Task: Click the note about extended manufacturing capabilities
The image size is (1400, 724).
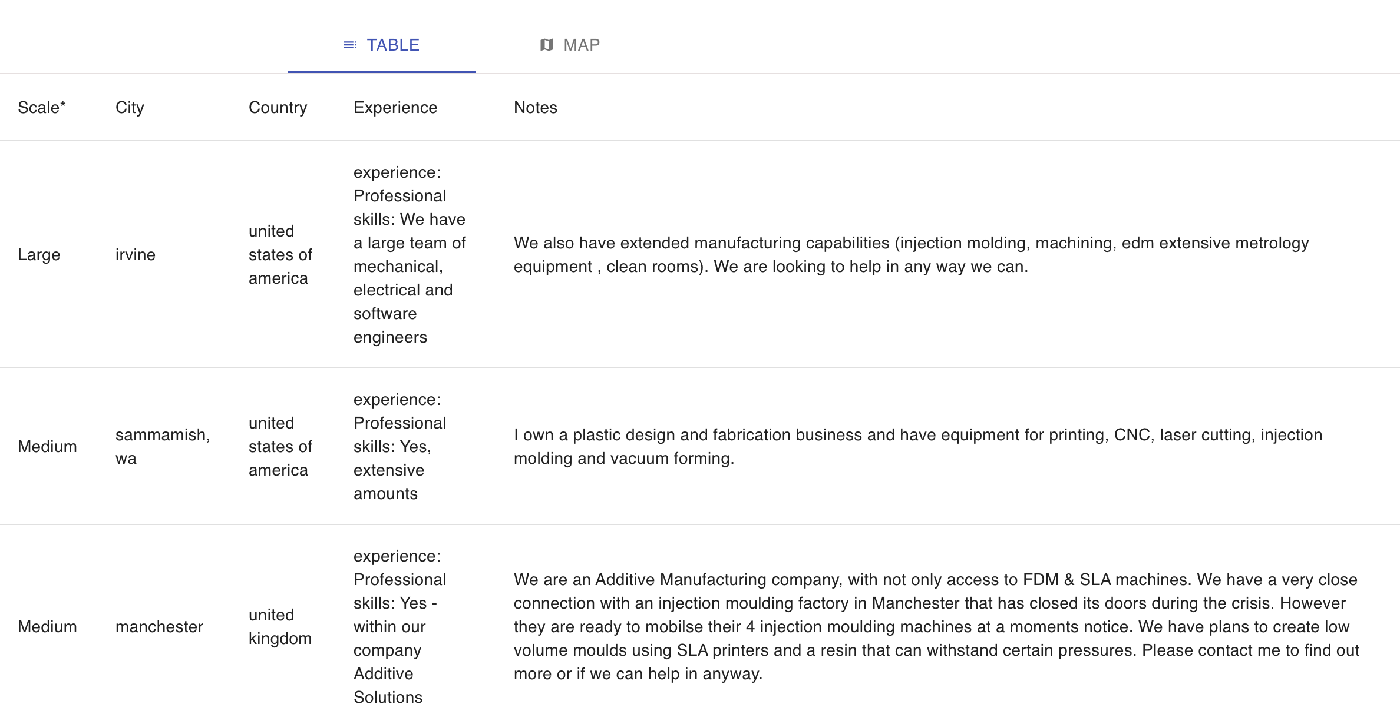Action: click(911, 254)
